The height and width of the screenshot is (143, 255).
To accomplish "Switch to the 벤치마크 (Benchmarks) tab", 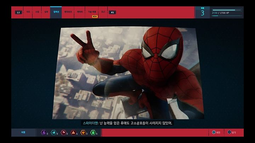I will [68, 12].
